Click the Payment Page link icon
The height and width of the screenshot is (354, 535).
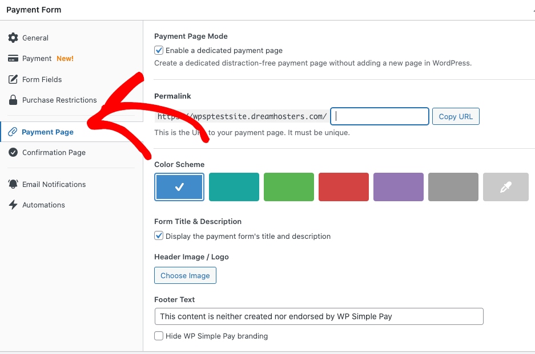(x=13, y=132)
